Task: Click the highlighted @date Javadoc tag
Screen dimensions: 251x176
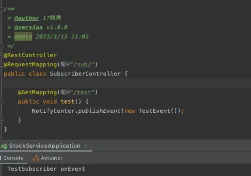Action: [x=23, y=37]
